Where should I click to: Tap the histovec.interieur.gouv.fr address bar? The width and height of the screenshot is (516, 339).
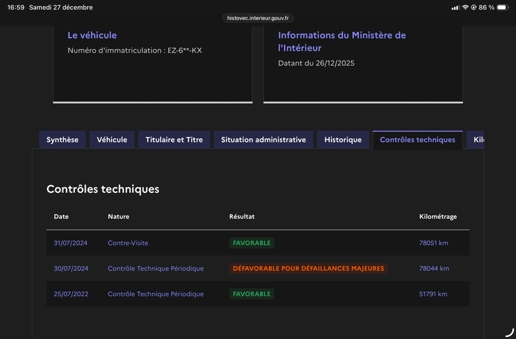pos(258,18)
